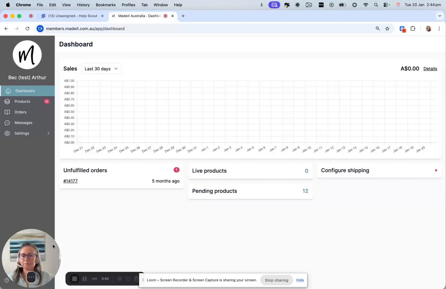Screen dimensions: 446x289
Task: Click the zoom magnifier in address bar
Action: coord(378,29)
